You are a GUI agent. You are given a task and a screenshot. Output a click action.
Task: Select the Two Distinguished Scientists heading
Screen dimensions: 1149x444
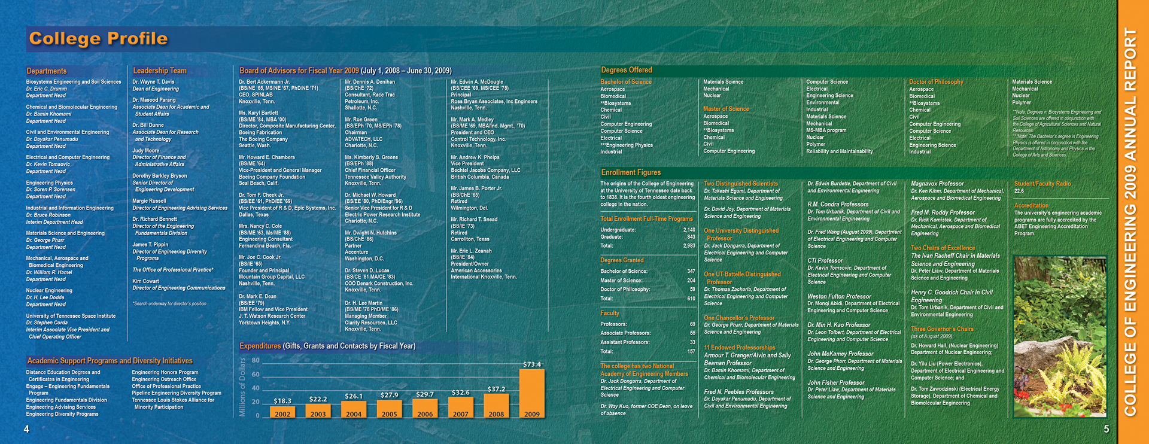click(741, 184)
